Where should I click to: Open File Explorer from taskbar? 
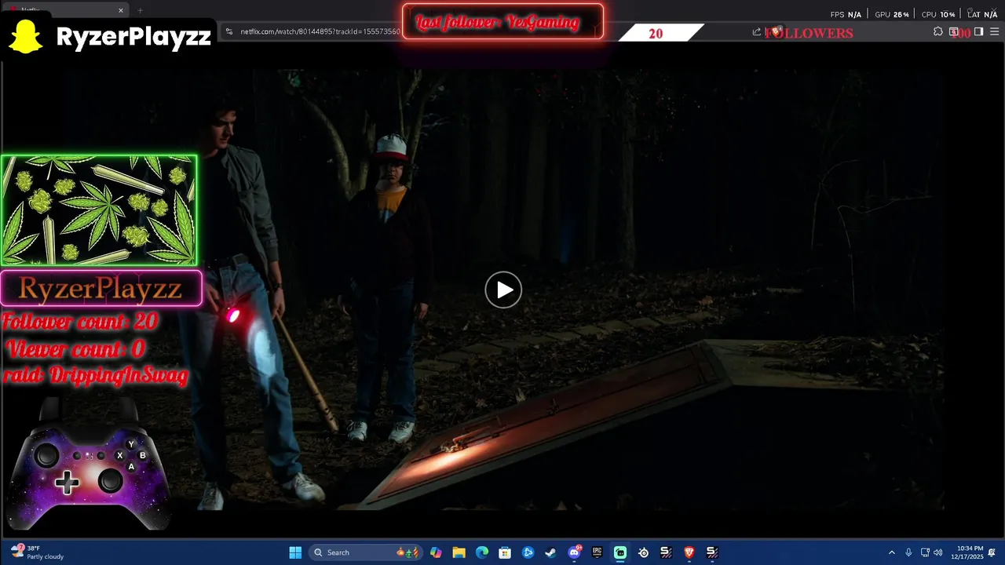(x=459, y=552)
